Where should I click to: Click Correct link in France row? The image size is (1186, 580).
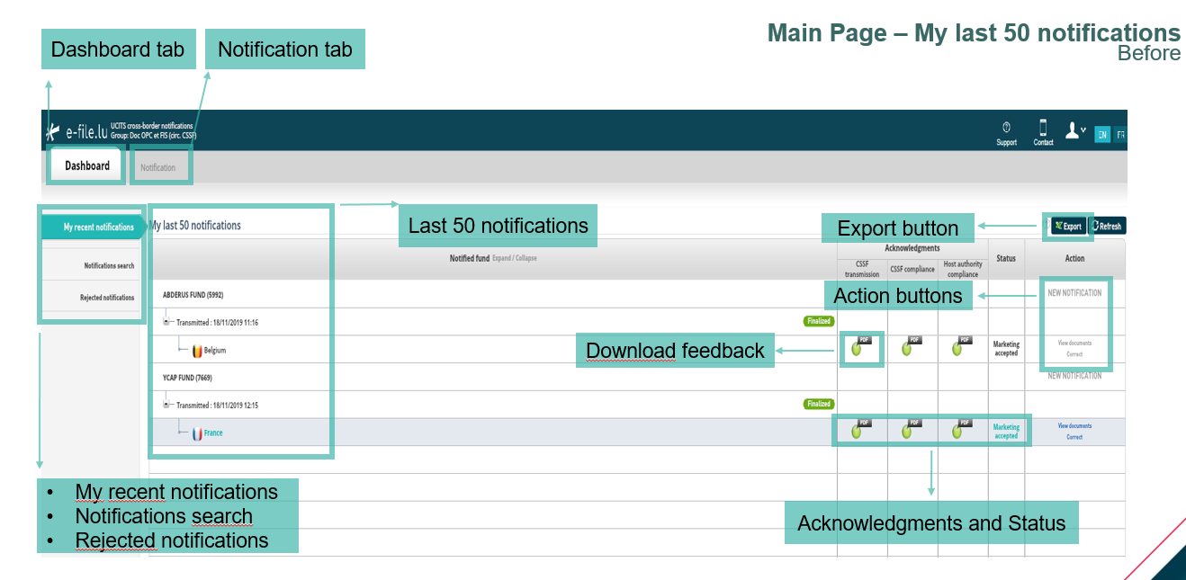click(1074, 437)
